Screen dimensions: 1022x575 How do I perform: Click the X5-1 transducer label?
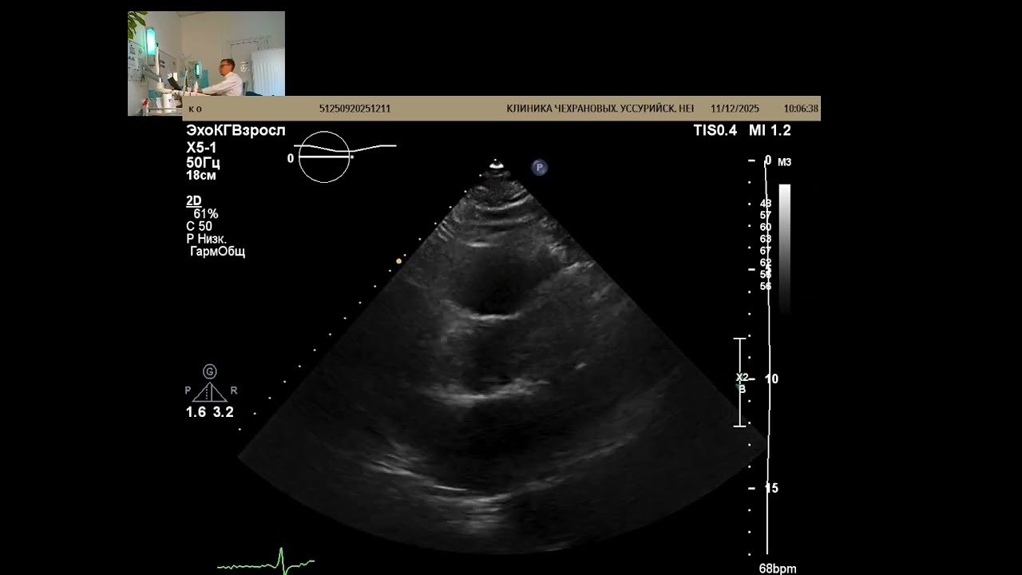tap(201, 148)
